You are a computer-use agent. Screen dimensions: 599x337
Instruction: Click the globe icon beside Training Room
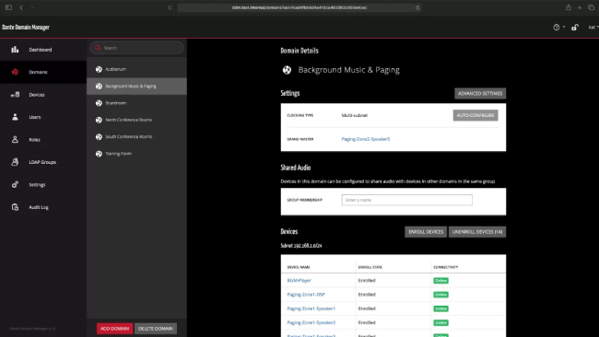coord(99,154)
